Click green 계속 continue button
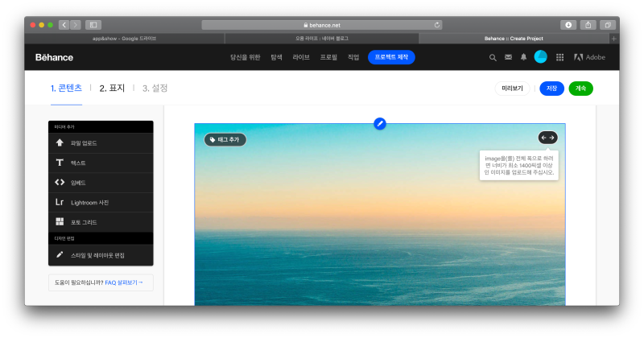This screenshot has height=338, width=644. point(580,89)
